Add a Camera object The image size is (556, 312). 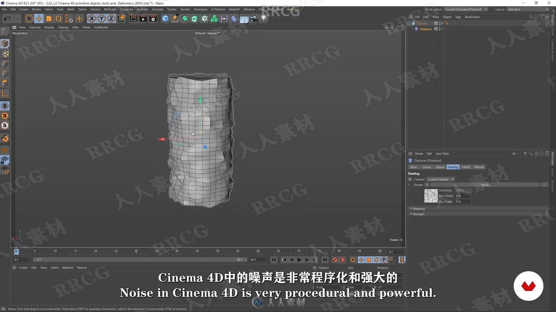[x=254, y=19]
